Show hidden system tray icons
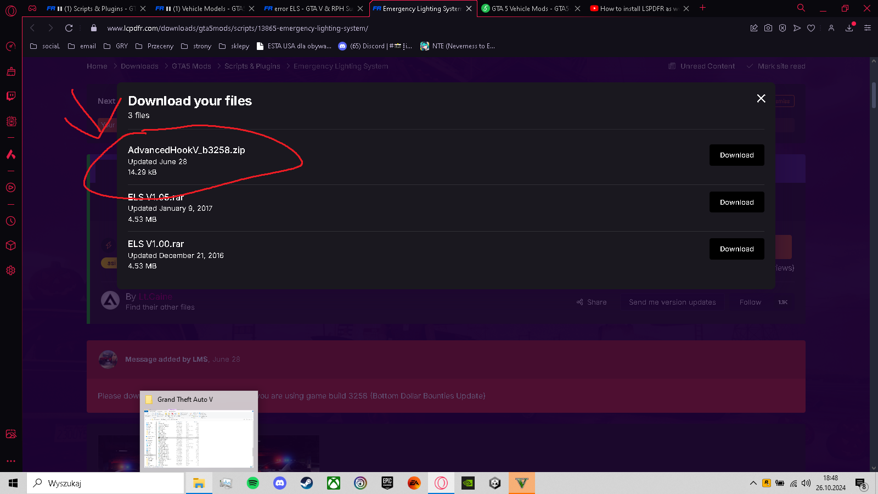Viewport: 878px width, 494px height. pyautogui.click(x=753, y=483)
